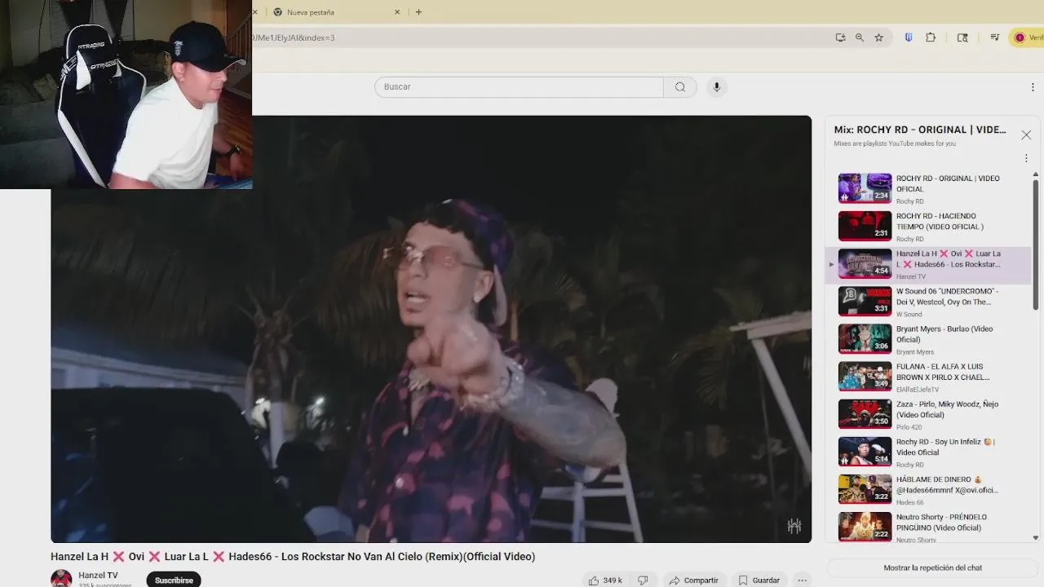The height and width of the screenshot is (587, 1044).
Task: Click the playlist scroll up arrow
Action: click(x=1036, y=174)
